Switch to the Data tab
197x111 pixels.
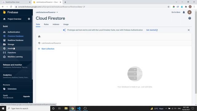click(x=38, y=24)
